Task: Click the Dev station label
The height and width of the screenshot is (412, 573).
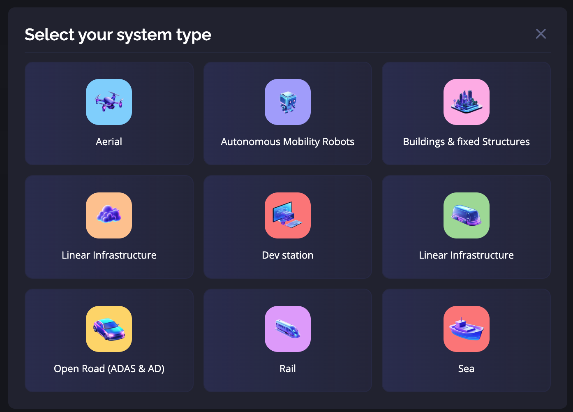Action: 288,255
